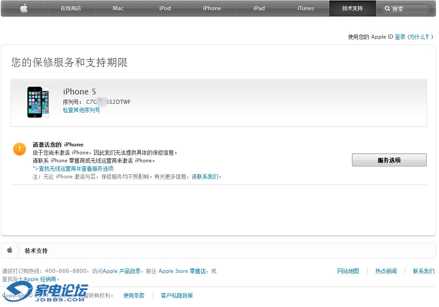Go to the iPod navigation tab
439x307 pixels.
[165, 8]
